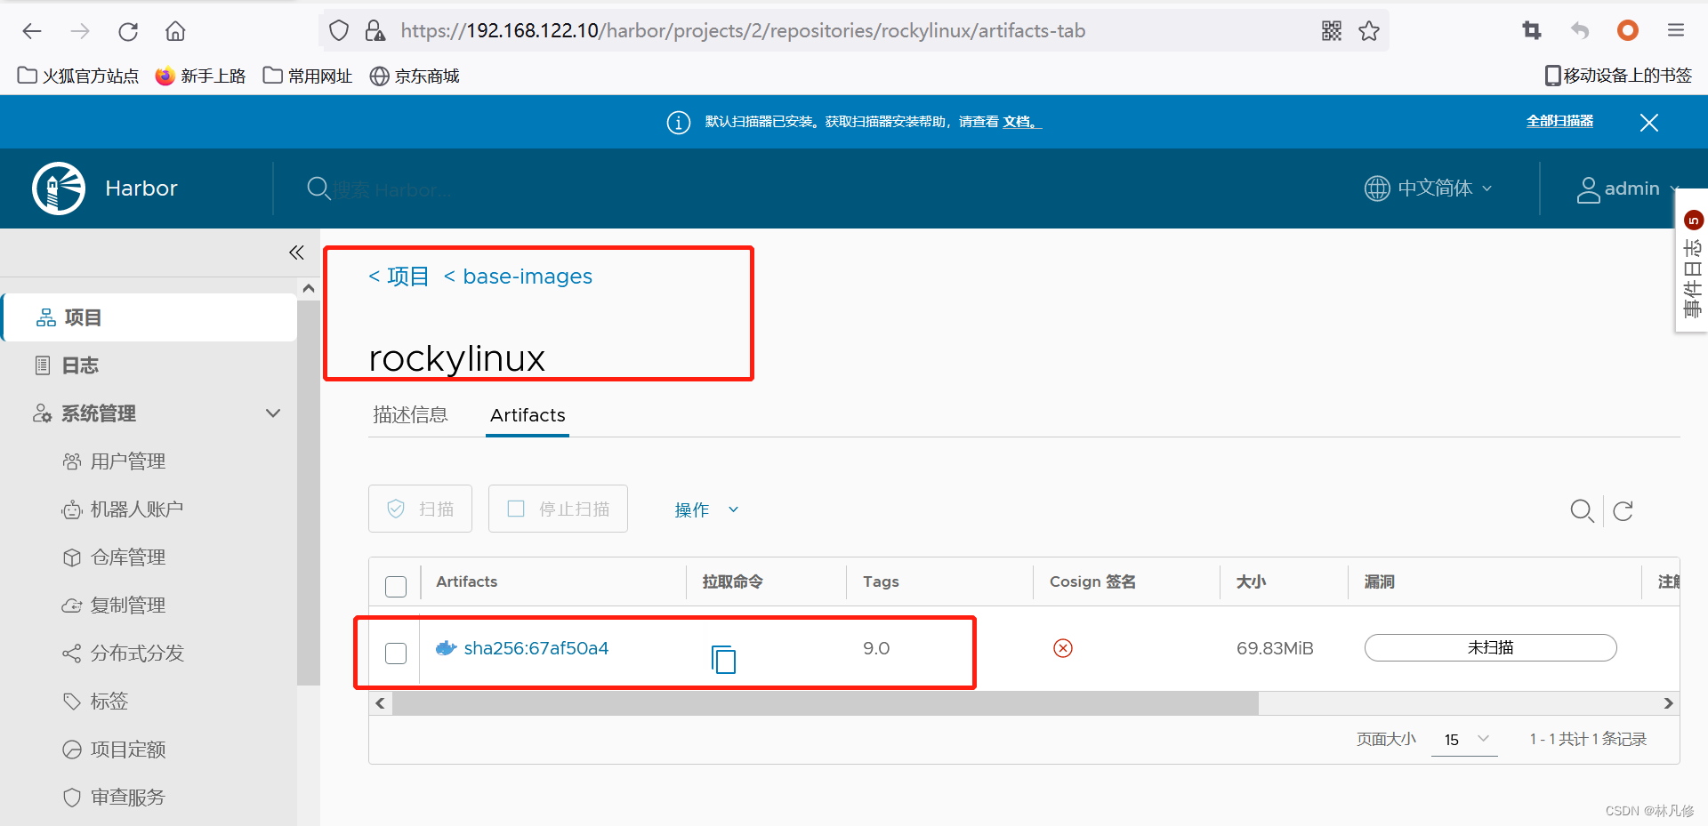
Task: Reload the page with the browser refresh icon
Action: (x=128, y=31)
